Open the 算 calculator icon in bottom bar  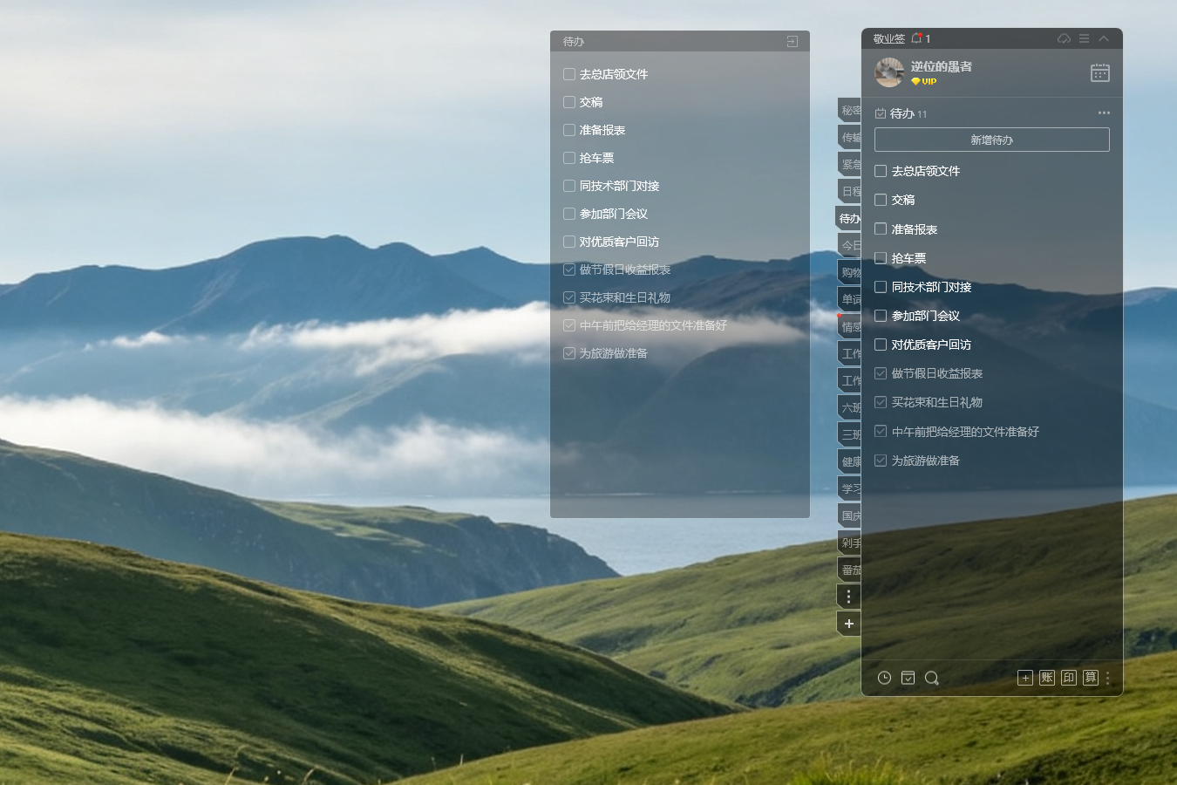[1091, 678]
